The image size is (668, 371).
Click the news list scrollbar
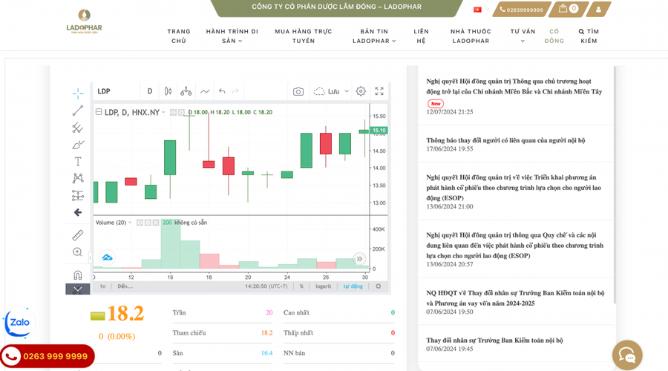(615, 185)
